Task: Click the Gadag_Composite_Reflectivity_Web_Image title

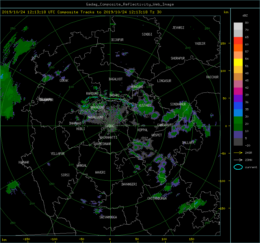Action: (130, 4)
